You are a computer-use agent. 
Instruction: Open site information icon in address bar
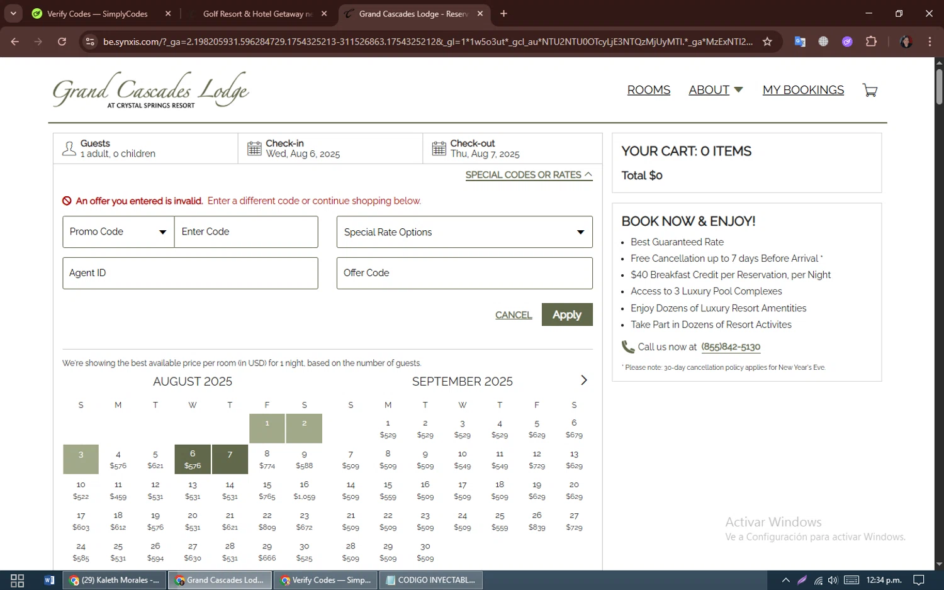90,42
